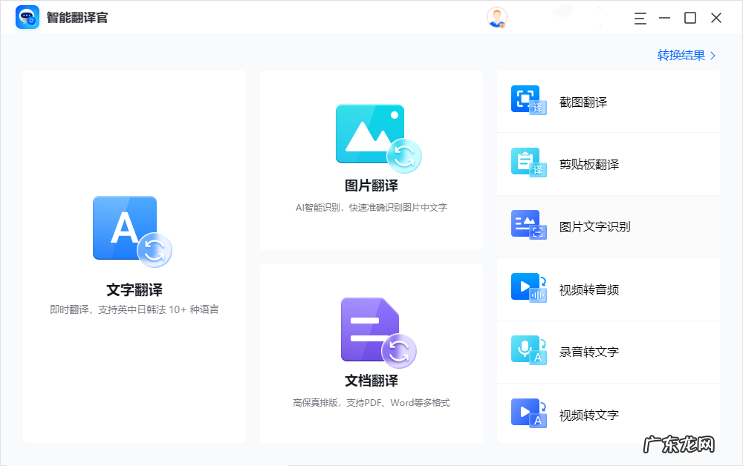This screenshot has height=466, width=743.
Task: Open the hamburger menu in title bar
Action: pos(640,18)
